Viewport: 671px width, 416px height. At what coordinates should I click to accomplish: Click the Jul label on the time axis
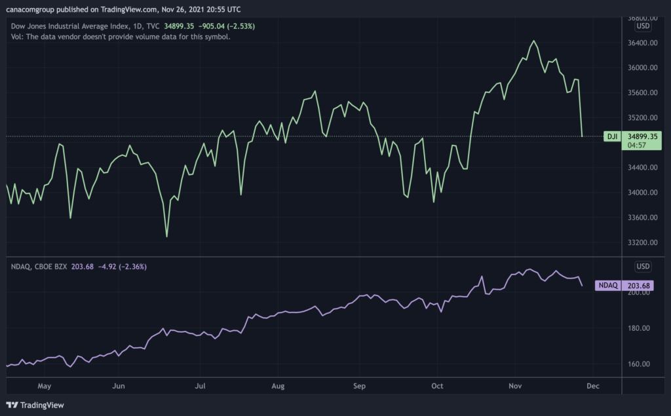pos(200,386)
